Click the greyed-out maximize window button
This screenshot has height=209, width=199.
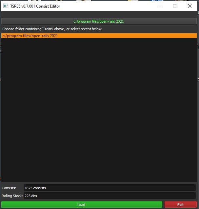coord(175,6)
